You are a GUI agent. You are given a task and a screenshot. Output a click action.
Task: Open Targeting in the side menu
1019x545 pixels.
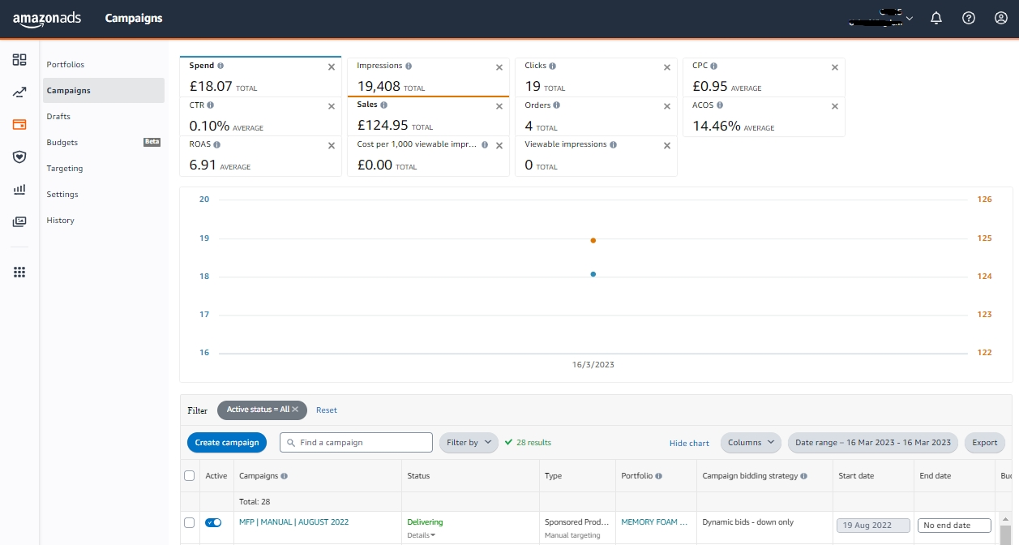65,169
